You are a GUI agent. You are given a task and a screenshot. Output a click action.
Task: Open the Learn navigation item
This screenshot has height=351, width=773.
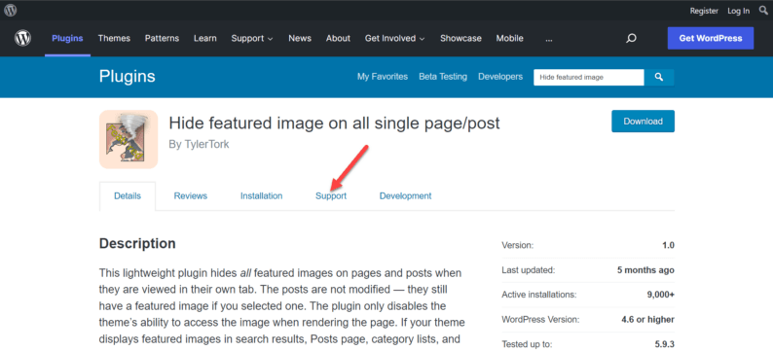pyautogui.click(x=205, y=38)
